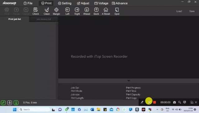Open the Voltage menu

pyautogui.click(x=101, y=3)
